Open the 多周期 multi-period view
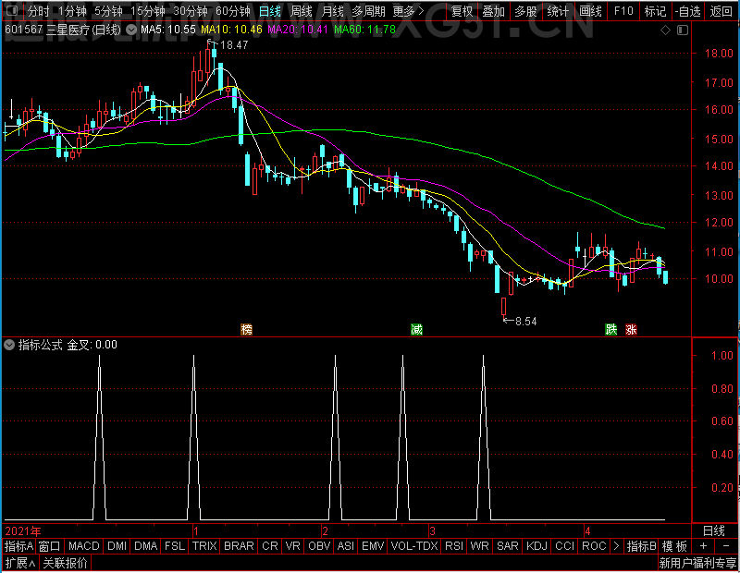Screen dimensions: 740x573 point(368,11)
